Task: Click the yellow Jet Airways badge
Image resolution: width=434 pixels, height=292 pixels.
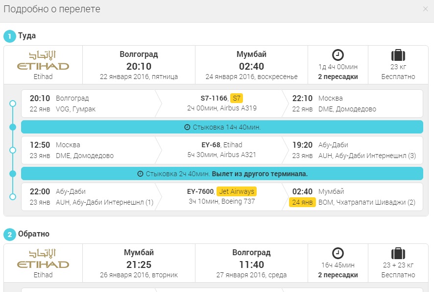Action: click(x=236, y=191)
